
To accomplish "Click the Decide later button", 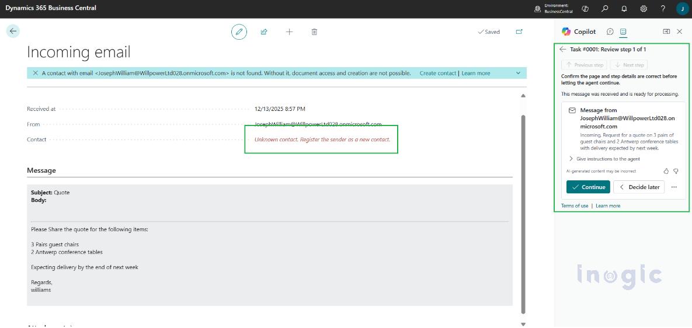I will pyautogui.click(x=639, y=187).
